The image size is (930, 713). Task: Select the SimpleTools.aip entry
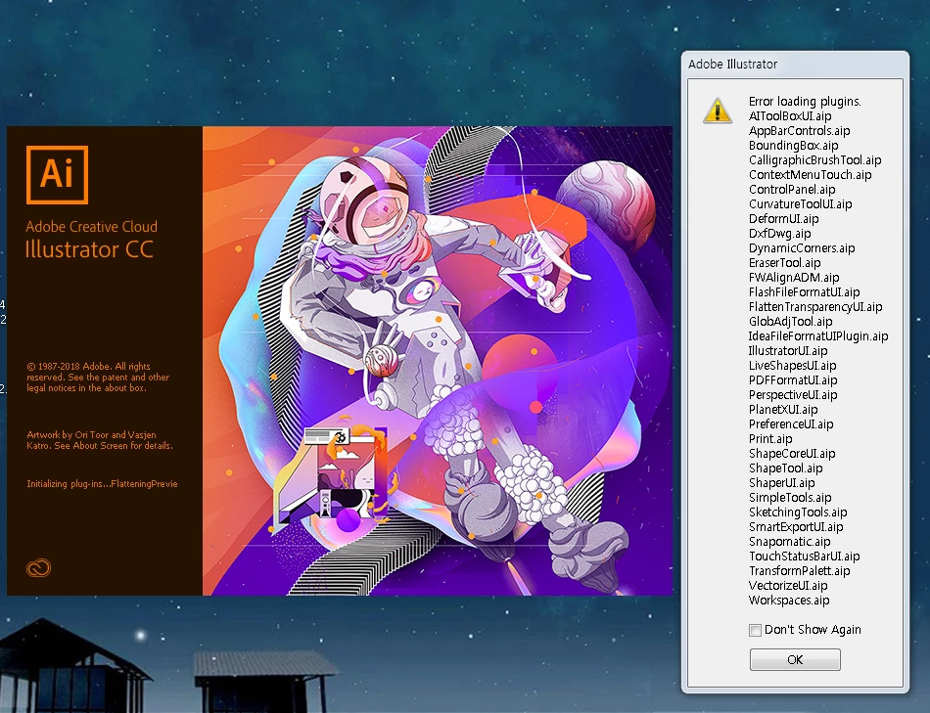coord(790,497)
